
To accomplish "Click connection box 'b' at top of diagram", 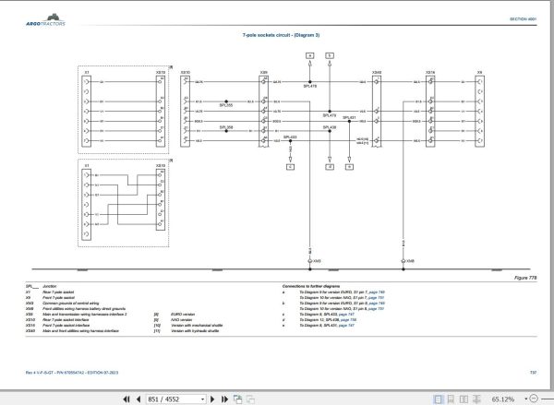I will pyautogui.click(x=330, y=55).
